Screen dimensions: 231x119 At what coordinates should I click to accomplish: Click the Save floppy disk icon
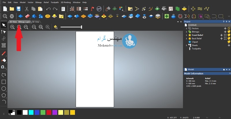click(18, 9)
